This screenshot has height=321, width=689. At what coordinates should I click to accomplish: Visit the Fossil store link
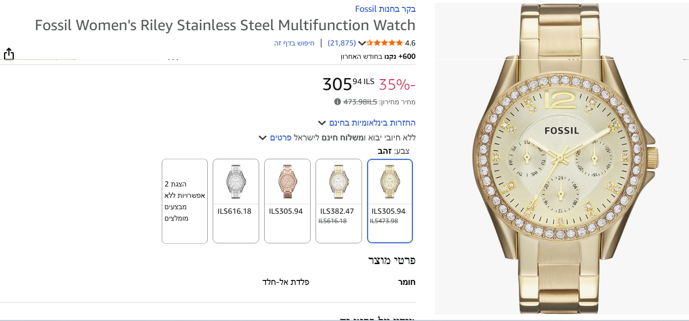tap(385, 9)
